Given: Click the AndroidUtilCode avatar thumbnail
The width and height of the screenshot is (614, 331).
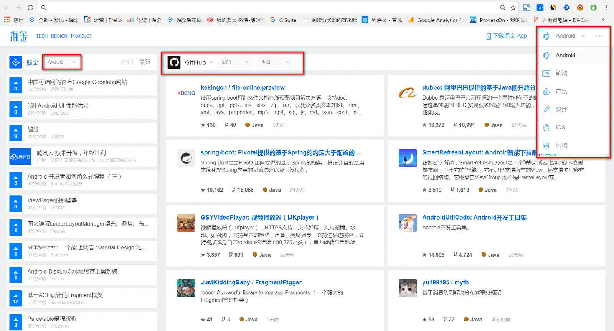Looking at the screenshot, I should point(408,223).
